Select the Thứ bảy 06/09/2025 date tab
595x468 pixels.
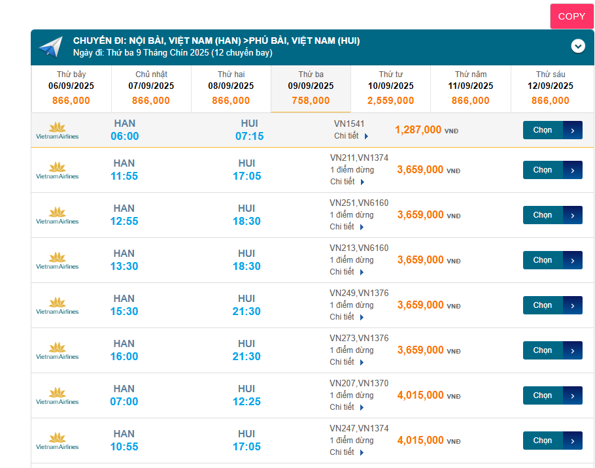point(71,89)
